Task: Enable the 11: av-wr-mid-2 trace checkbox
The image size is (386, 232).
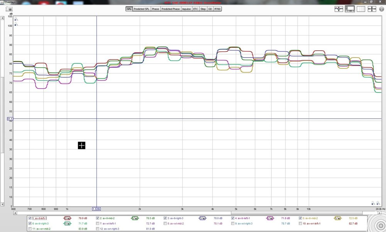Action: pyautogui.click(x=30, y=229)
